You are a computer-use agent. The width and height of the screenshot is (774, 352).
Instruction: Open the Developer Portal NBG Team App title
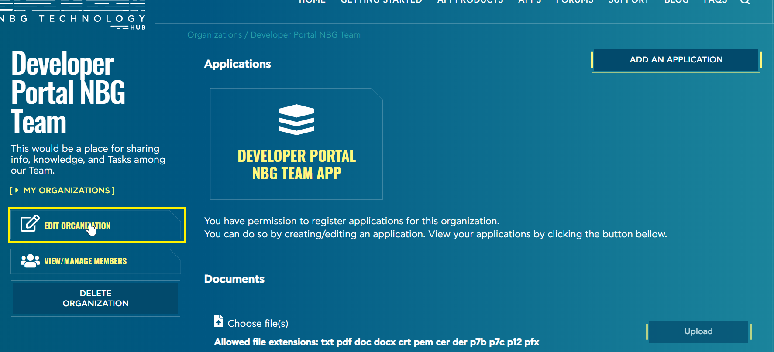(x=296, y=164)
